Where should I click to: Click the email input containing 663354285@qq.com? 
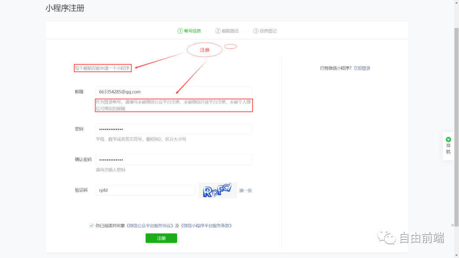(174, 92)
